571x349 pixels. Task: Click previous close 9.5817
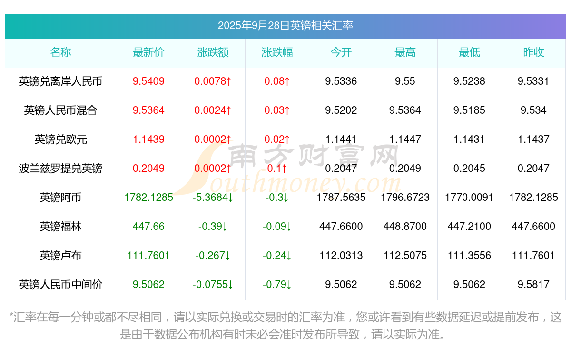(x=533, y=285)
